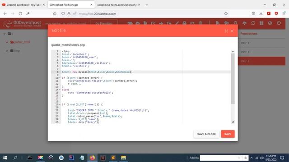Click the browser back arrow
The height and width of the screenshot is (162, 289).
tap(5, 13)
